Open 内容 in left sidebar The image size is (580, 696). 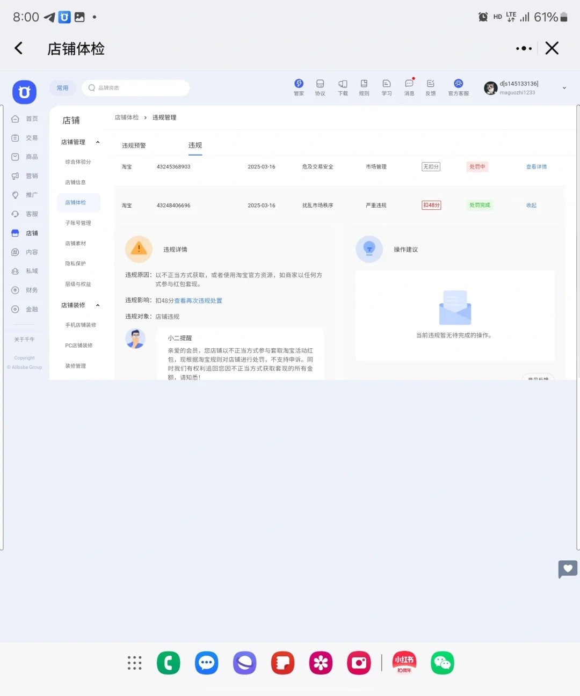click(25, 252)
